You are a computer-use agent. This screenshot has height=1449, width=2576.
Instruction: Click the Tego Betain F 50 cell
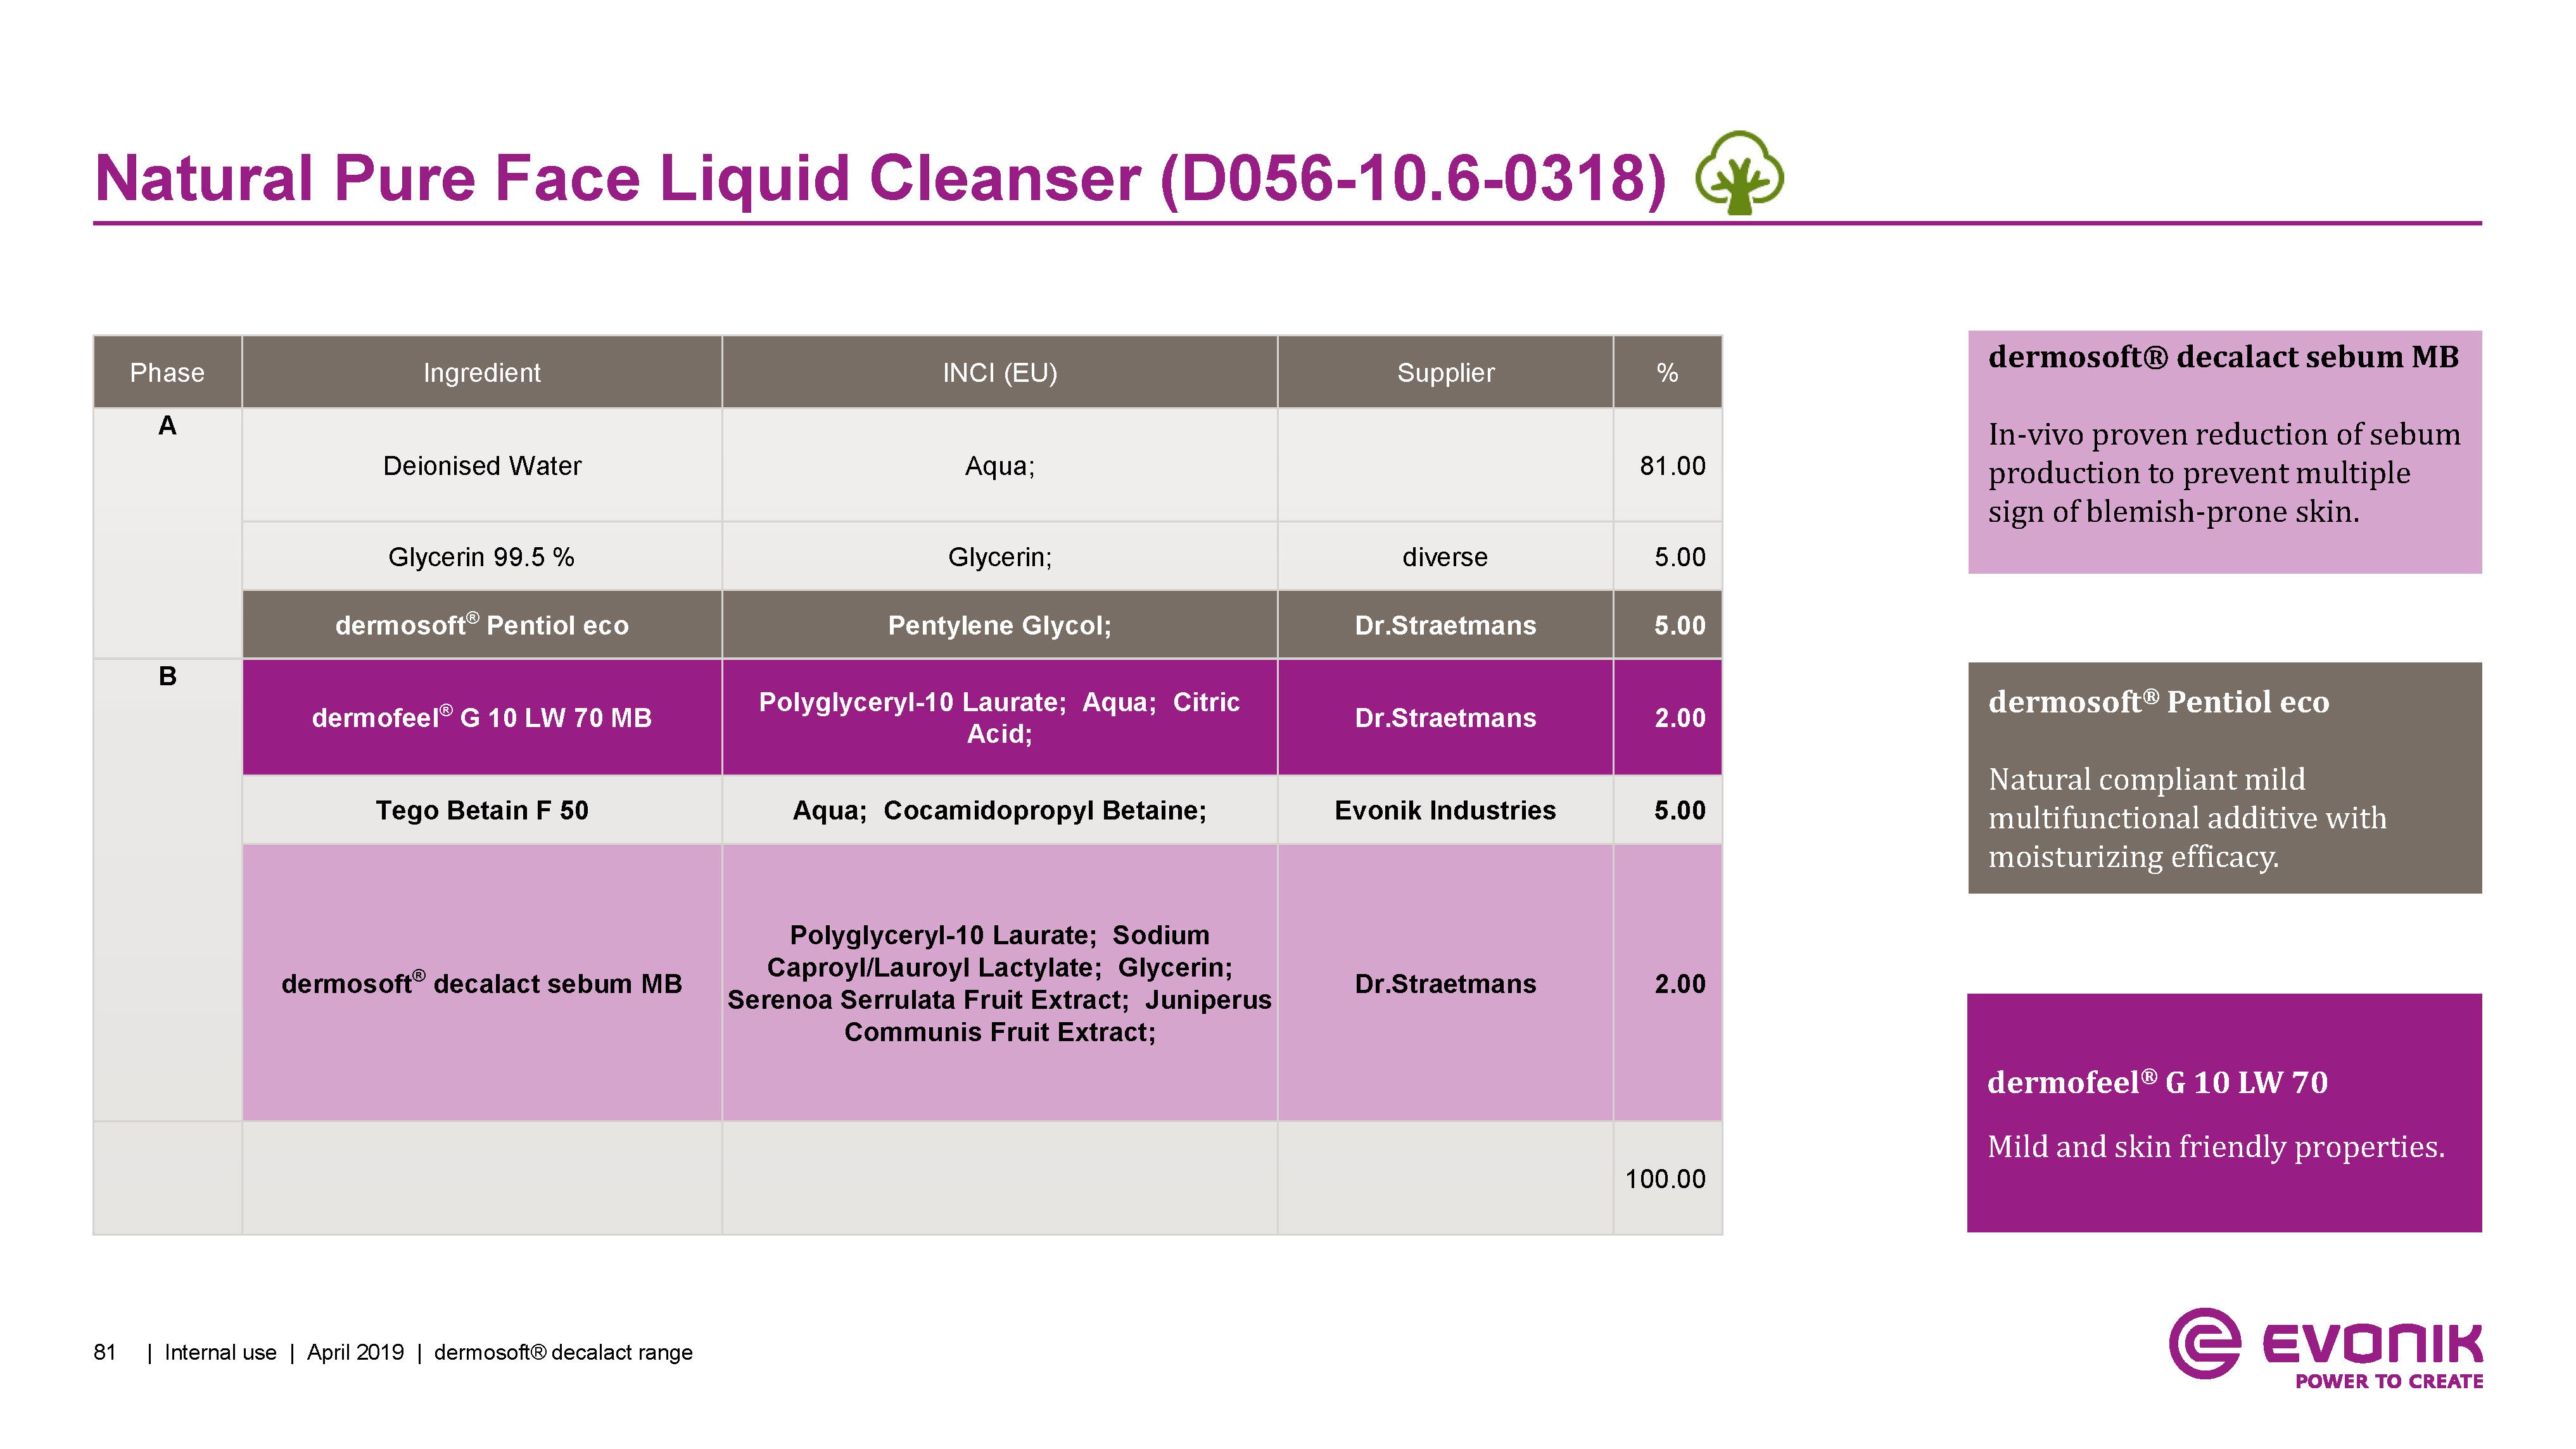point(481,810)
